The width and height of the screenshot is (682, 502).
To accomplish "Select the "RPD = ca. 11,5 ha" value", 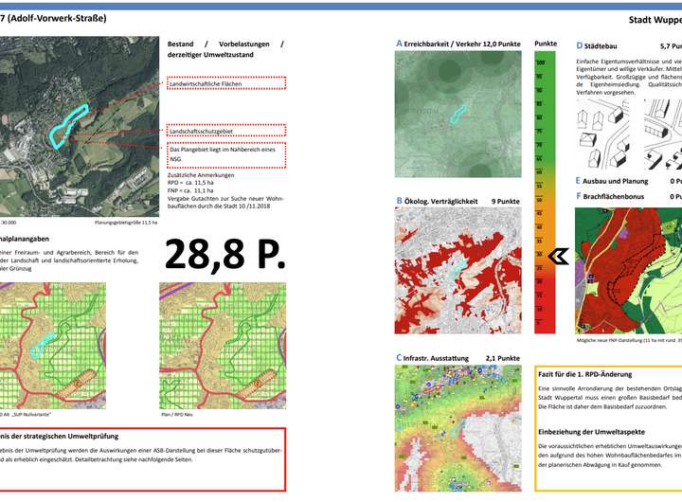I will (190, 183).
